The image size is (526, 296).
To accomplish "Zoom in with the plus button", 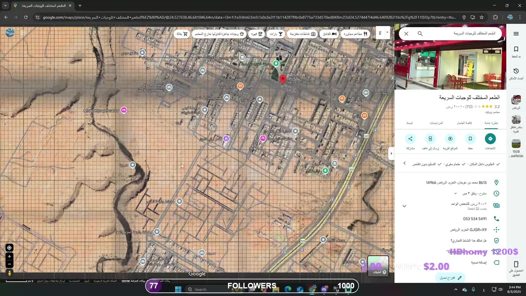I will click(x=9, y=257).
